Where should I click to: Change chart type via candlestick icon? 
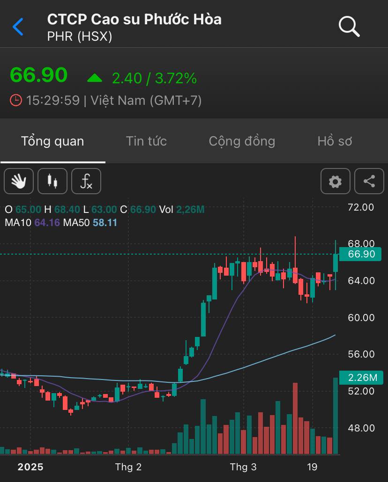[x=52, y=181]
